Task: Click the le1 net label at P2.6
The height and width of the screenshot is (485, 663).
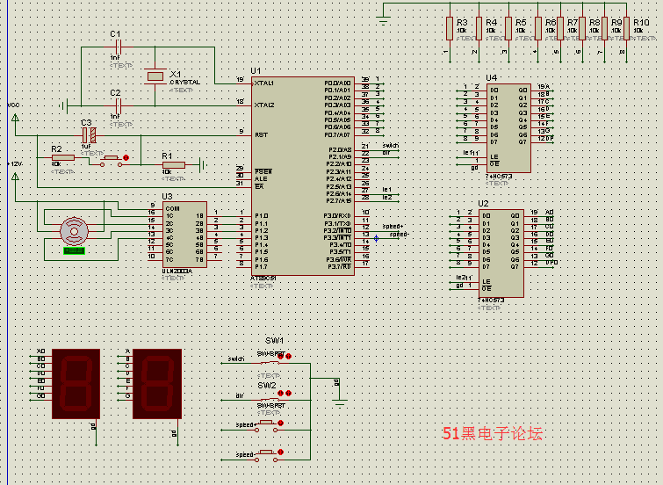Action: pyautogui.click(x=387, y=189)
